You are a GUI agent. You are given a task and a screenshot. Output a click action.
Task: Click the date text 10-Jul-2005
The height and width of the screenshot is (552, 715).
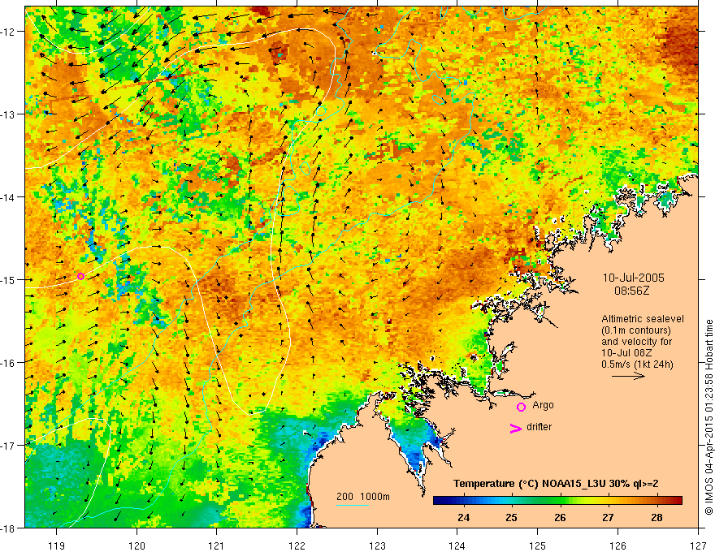tap(634, 278)
